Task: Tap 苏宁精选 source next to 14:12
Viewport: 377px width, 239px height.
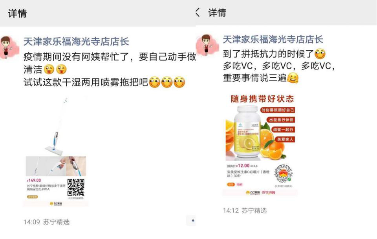Action: (x=254, y=211)
